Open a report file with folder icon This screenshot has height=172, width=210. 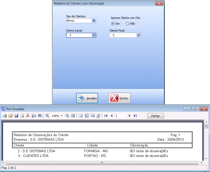tap(11, 116)
